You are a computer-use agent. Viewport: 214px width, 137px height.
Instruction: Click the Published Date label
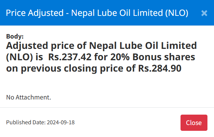(x=26, y=122)
